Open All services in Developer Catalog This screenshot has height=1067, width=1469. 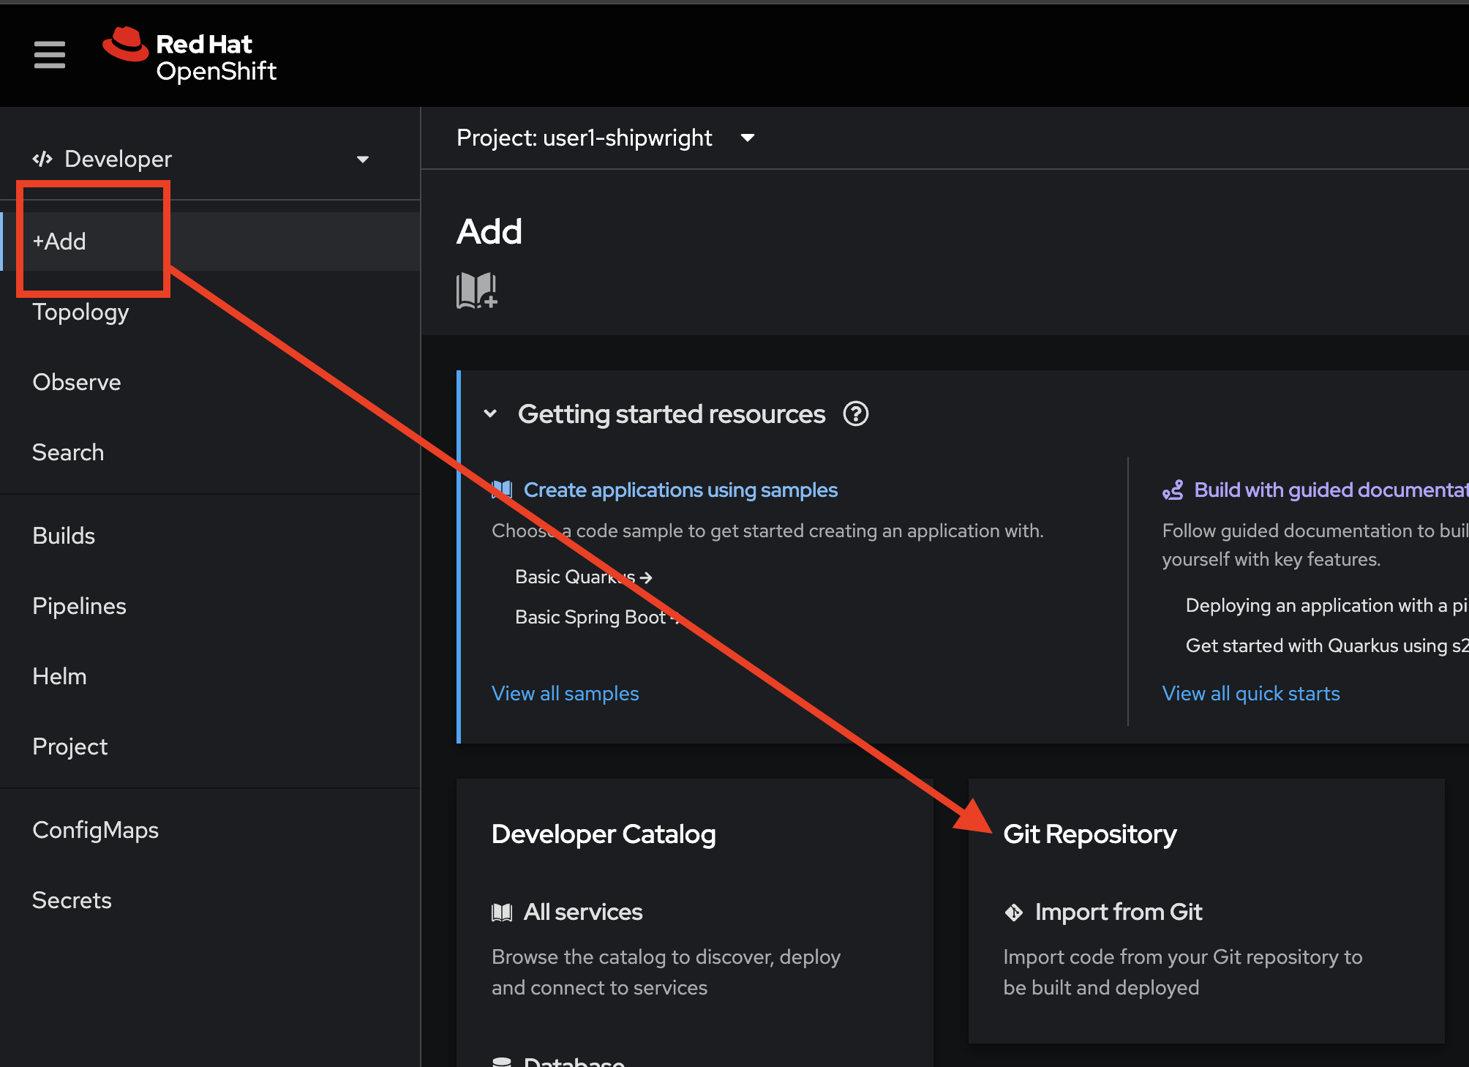click(583, 912)
